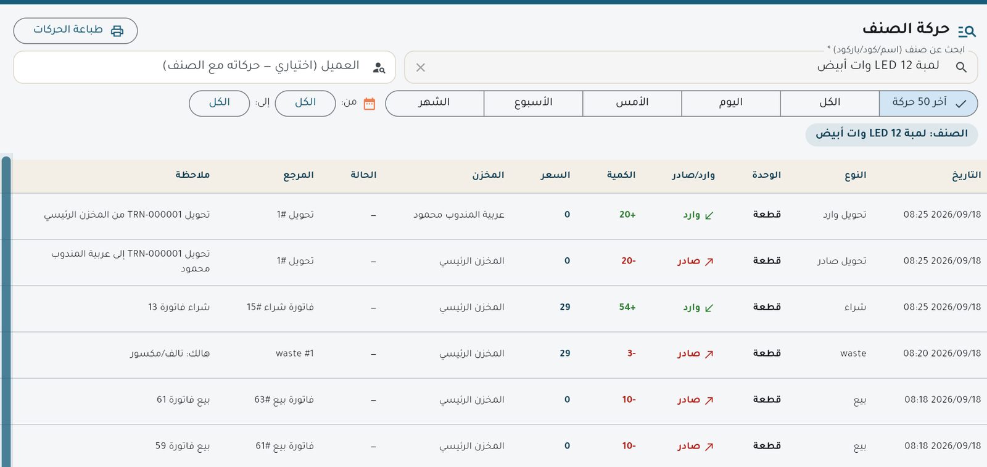Click the +54 quantity cell
The width and height of the screenshot is (987, 467).
point(627,307)
